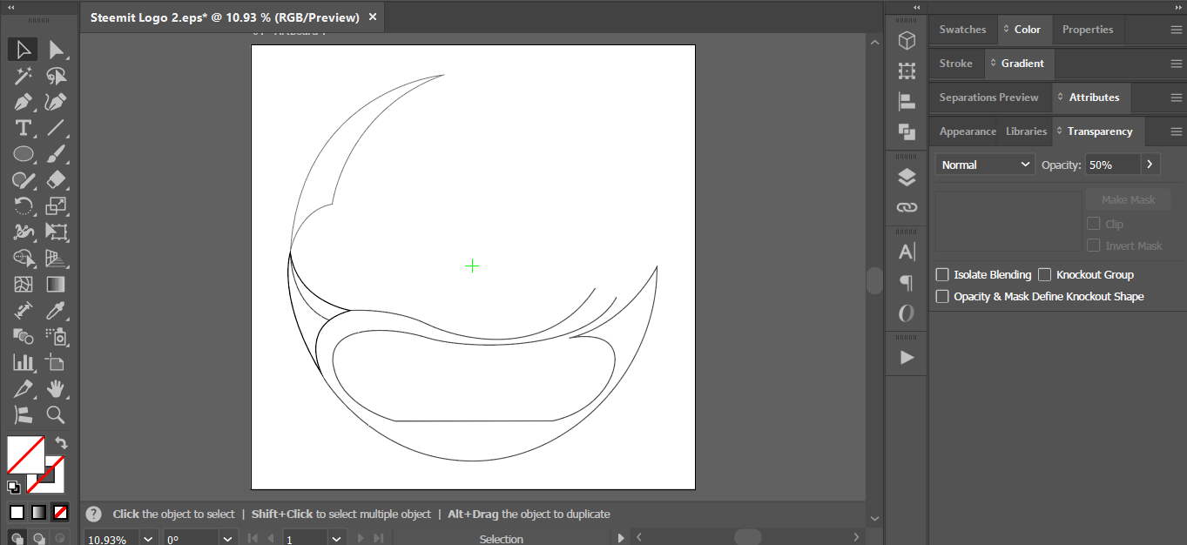Swap fill and stroke arrow icon
This screenshot has height=545, width=1187.
coord(61,443)
